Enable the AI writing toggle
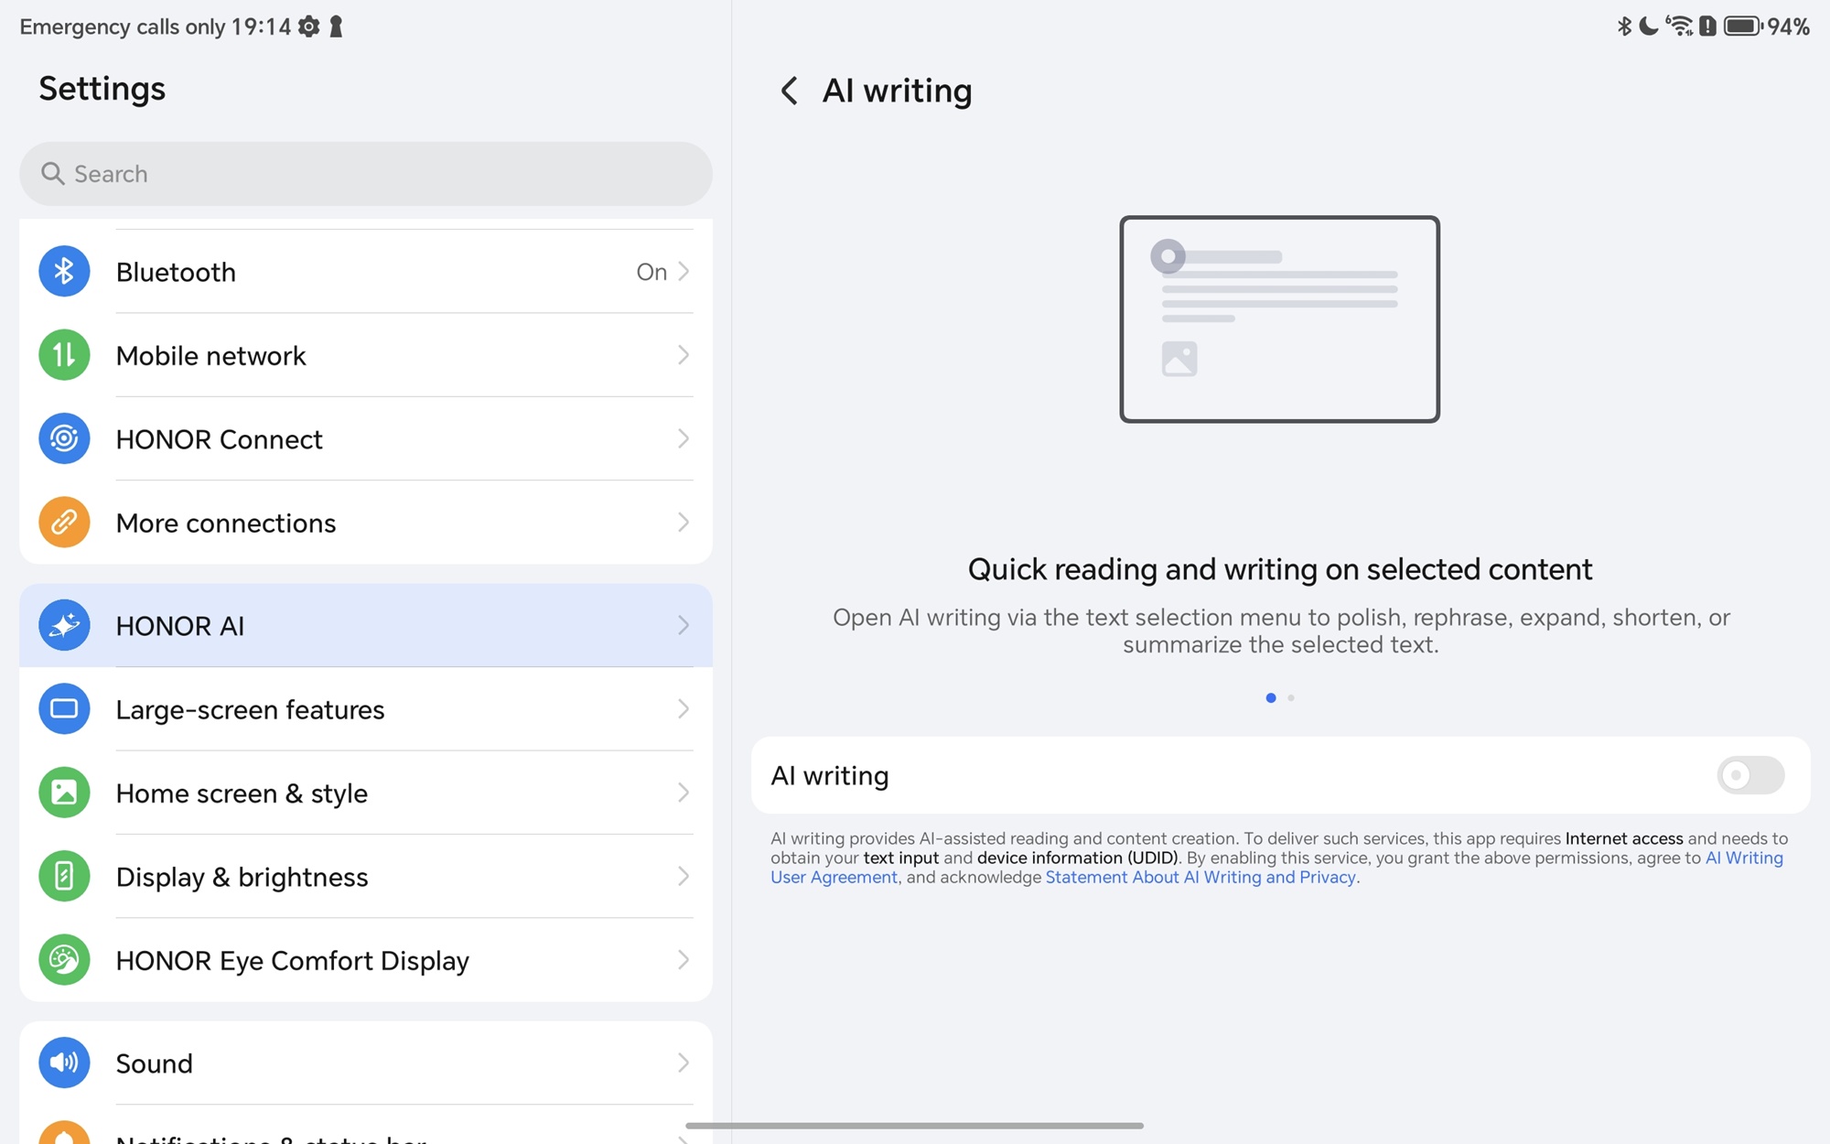Image resolution: width=1830 pixels, height=1144 pixels. coord(1749,775)
